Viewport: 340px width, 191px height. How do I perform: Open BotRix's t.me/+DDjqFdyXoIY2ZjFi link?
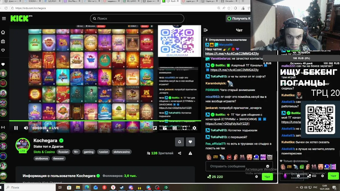coord(227,124)
